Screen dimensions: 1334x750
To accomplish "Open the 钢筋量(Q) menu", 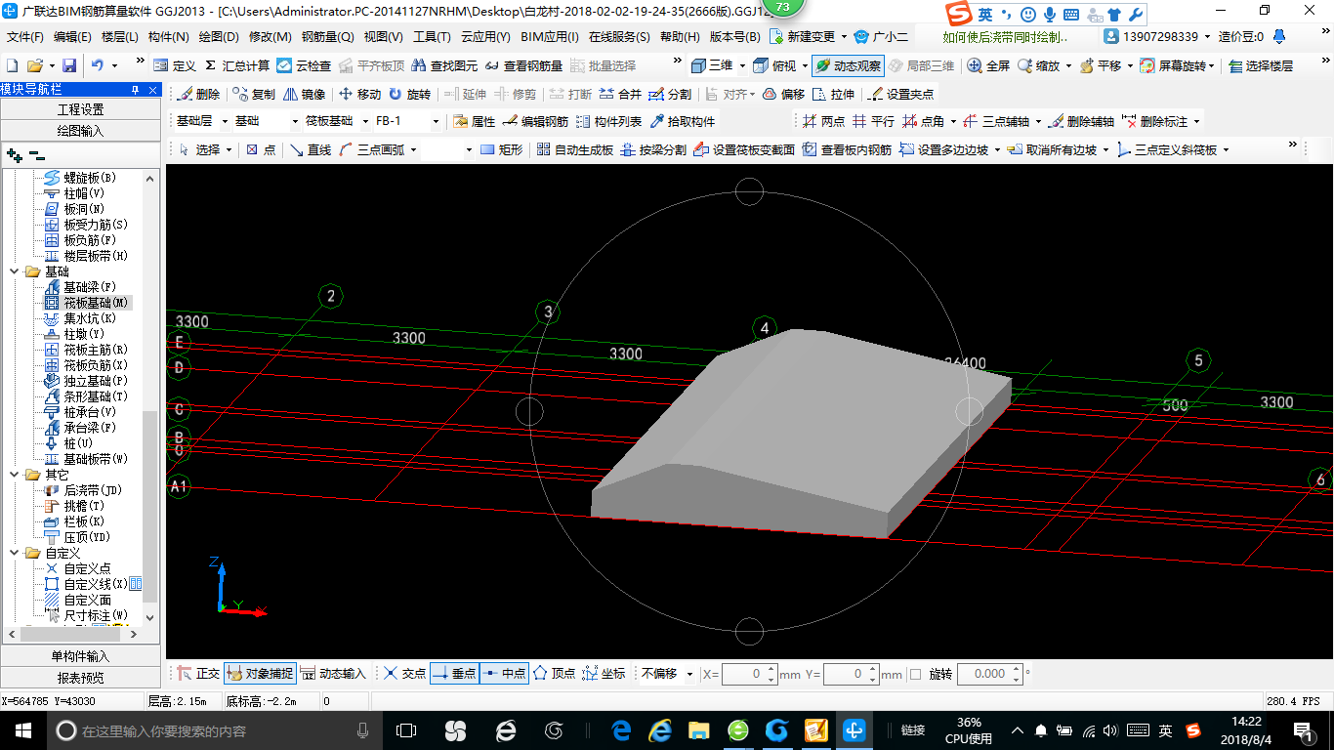I will pos(327,37).
